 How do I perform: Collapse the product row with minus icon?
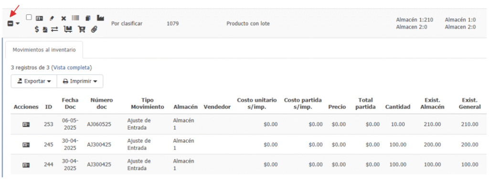pyautogui.click(x=11, y=23)
